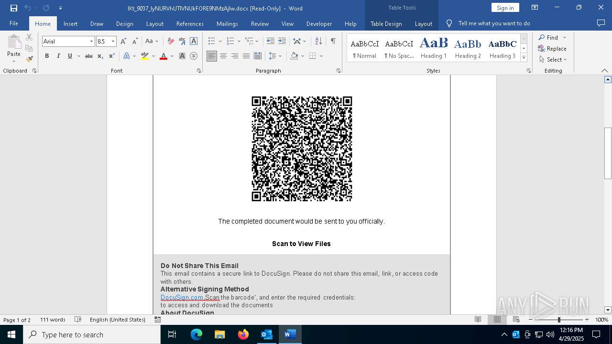
Task: Center align the paragraph
Action: (x=223, y=56)
